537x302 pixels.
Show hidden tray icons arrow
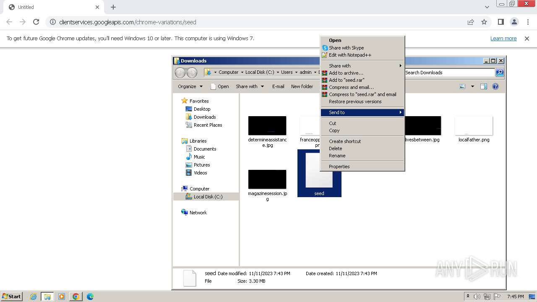468,297
